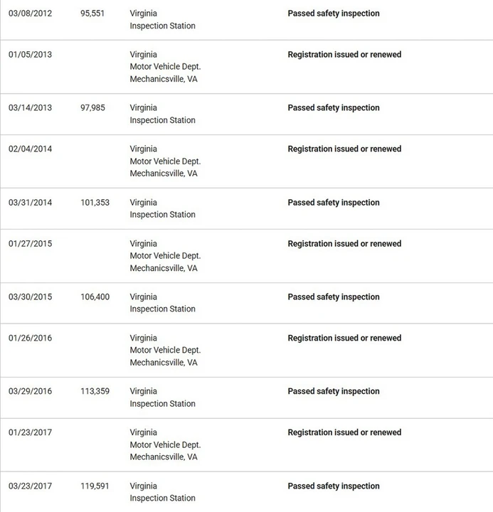Select the 01/23/2017 Registration issued or renewed text
This screenshot has height=512, width=493.
(344, 432)
